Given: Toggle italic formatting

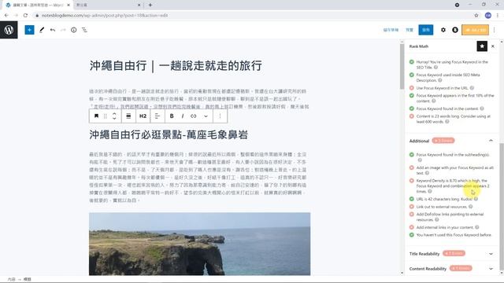Looking at the screenshot, I should [x=183, y=116].
